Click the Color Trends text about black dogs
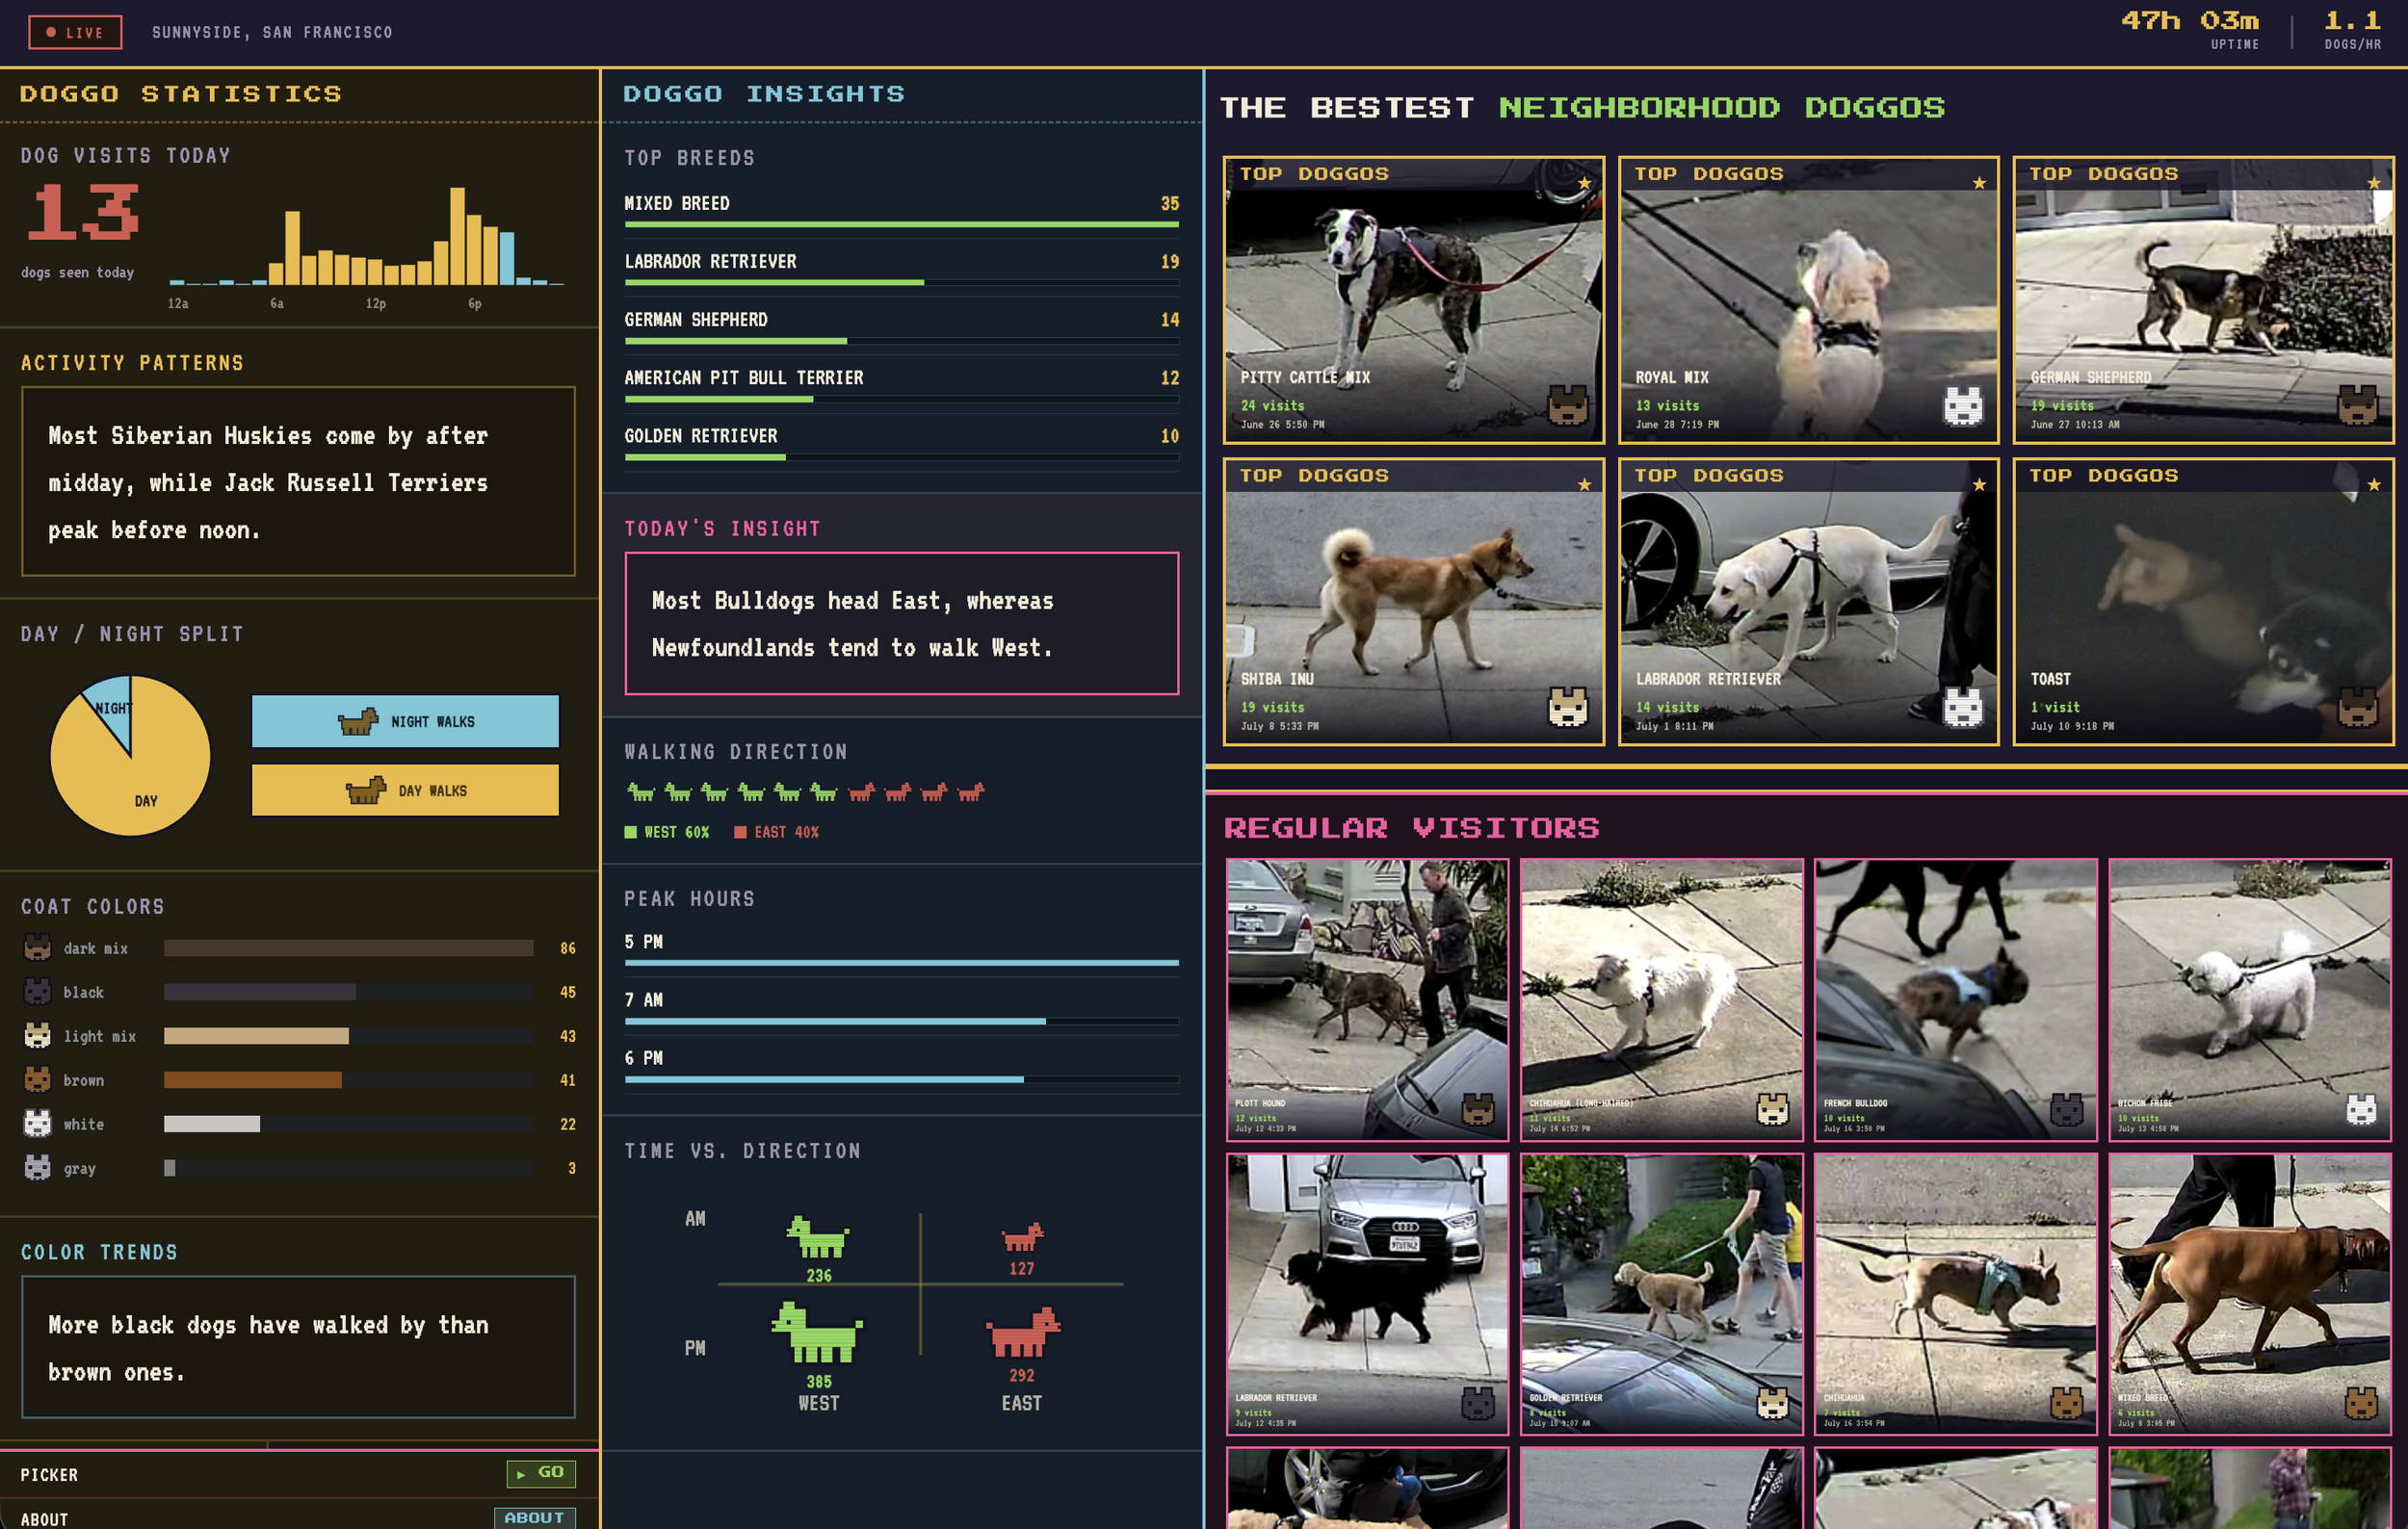2408x1529 pixels. click(x=268, y=1347)
